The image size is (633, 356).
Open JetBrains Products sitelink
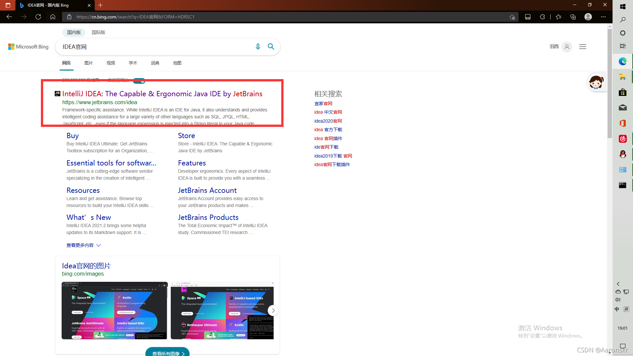208,218
